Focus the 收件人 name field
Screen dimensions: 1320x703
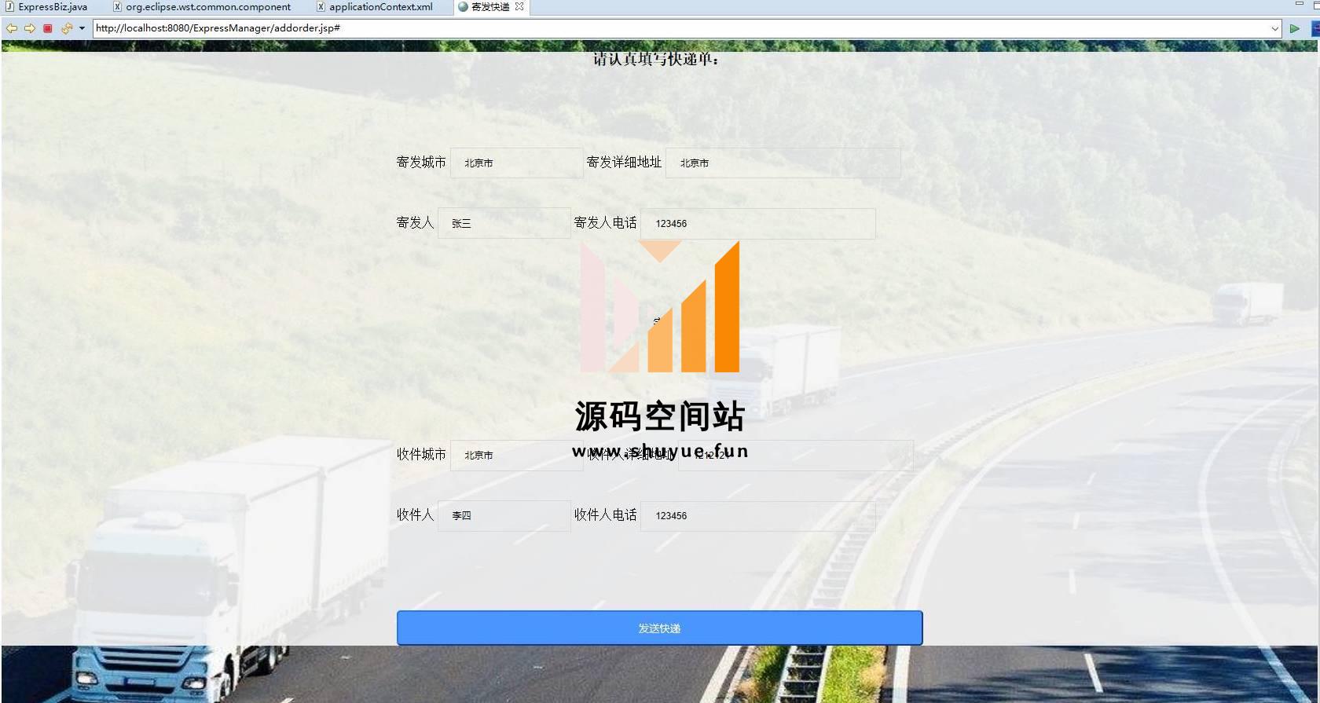[x=504, y=516]
